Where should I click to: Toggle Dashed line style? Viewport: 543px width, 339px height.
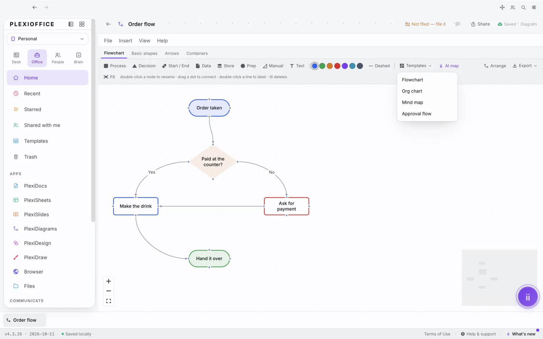(379, 66)
